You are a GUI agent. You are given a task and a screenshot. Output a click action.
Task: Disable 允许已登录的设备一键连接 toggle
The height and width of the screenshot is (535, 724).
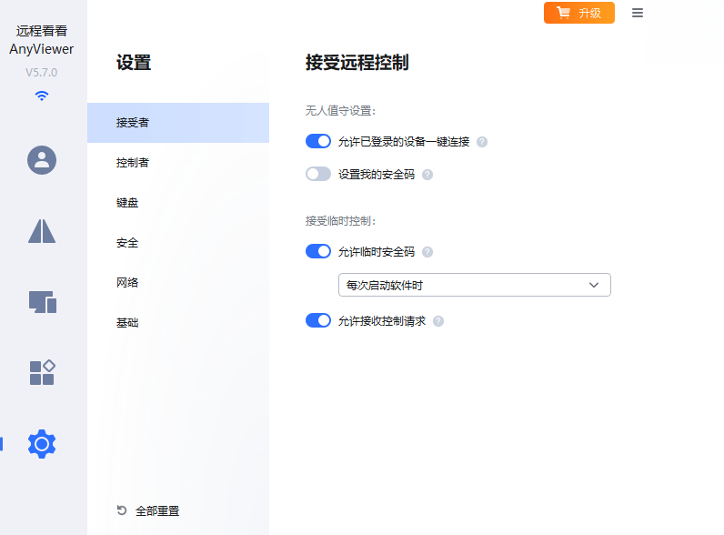(x=318, y=141)
